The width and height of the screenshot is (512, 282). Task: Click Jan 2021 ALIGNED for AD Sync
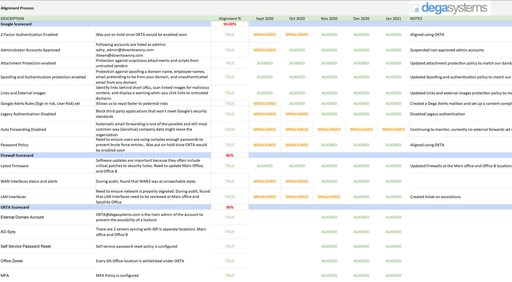point(393,232)
